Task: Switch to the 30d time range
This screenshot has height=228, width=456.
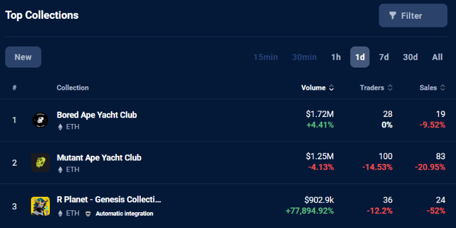Action: (x=410, y=57)
